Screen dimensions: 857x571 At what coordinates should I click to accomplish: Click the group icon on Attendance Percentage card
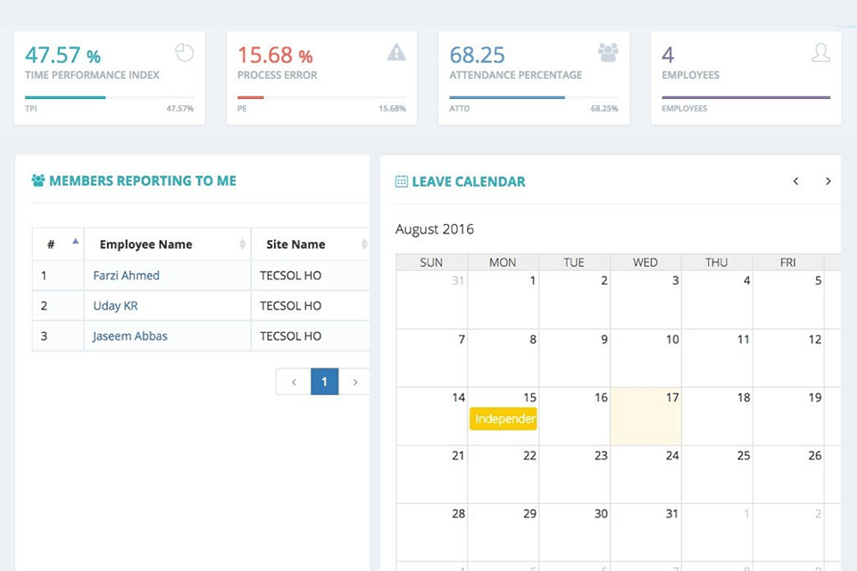point(608,53)
